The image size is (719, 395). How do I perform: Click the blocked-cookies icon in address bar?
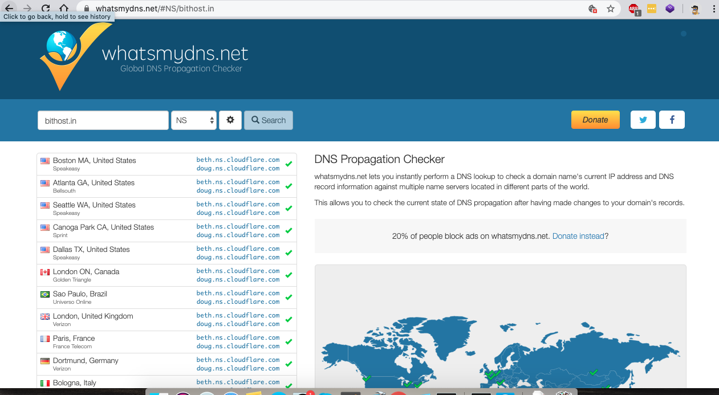click(593, 9)
